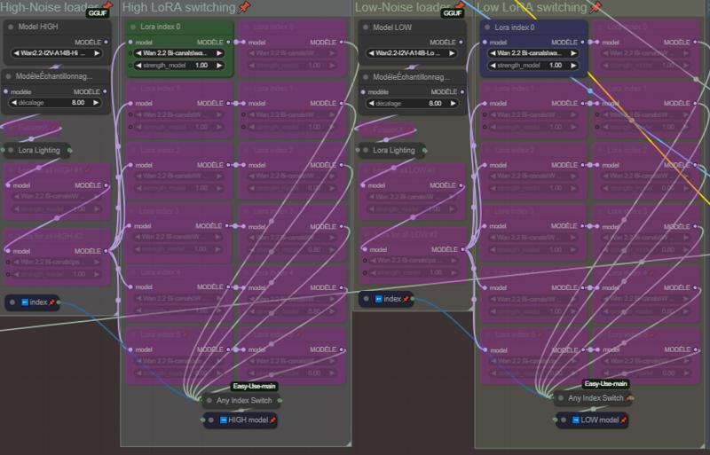The image size is (710, 455).
Task: Click resize corner of High LoRA switching group
Action: [348, 443]
